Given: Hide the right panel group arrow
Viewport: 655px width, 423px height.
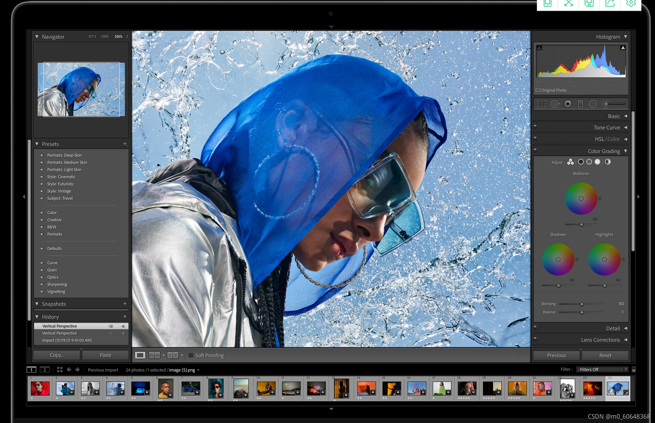Looking at the screenshot, I should point(638,197).
